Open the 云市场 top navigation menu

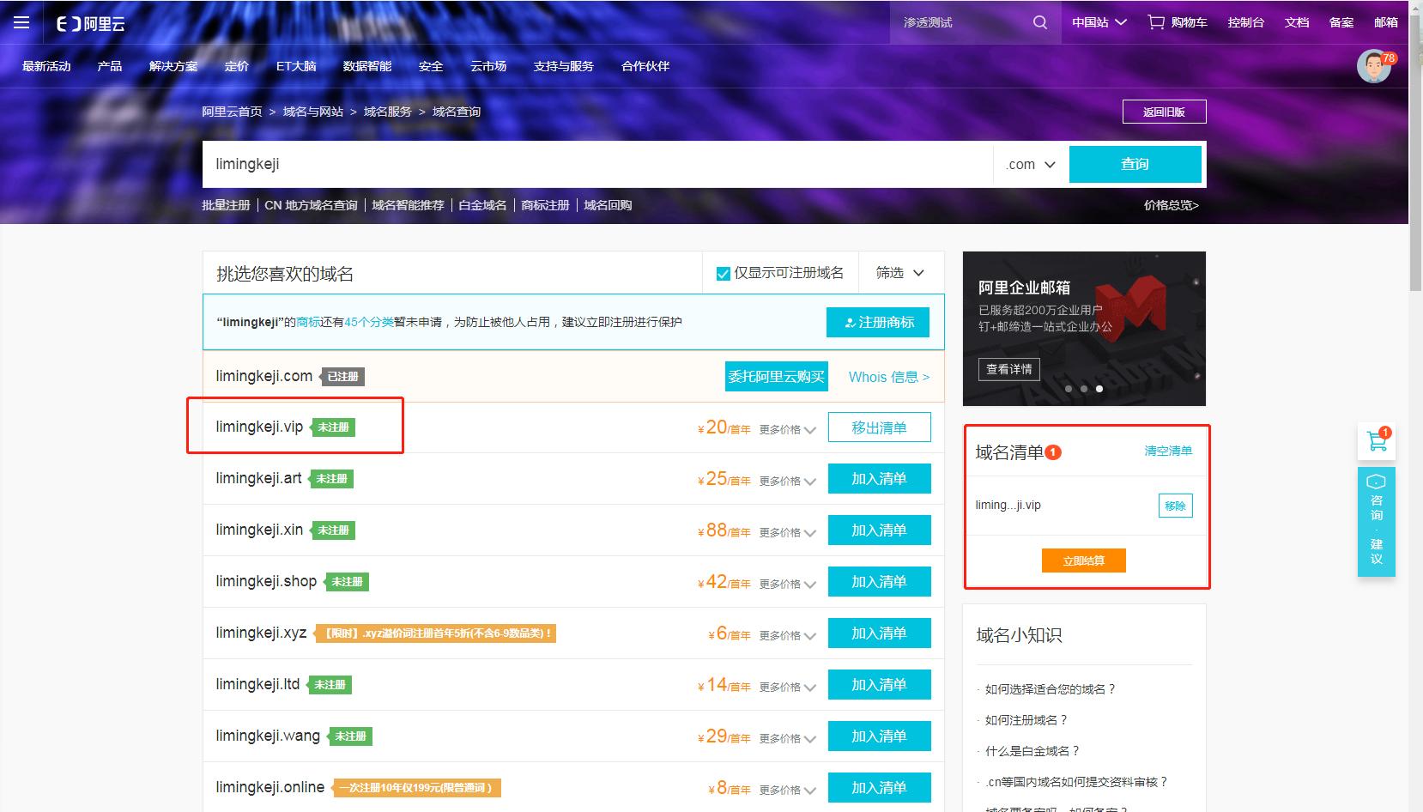pos(488,66)
